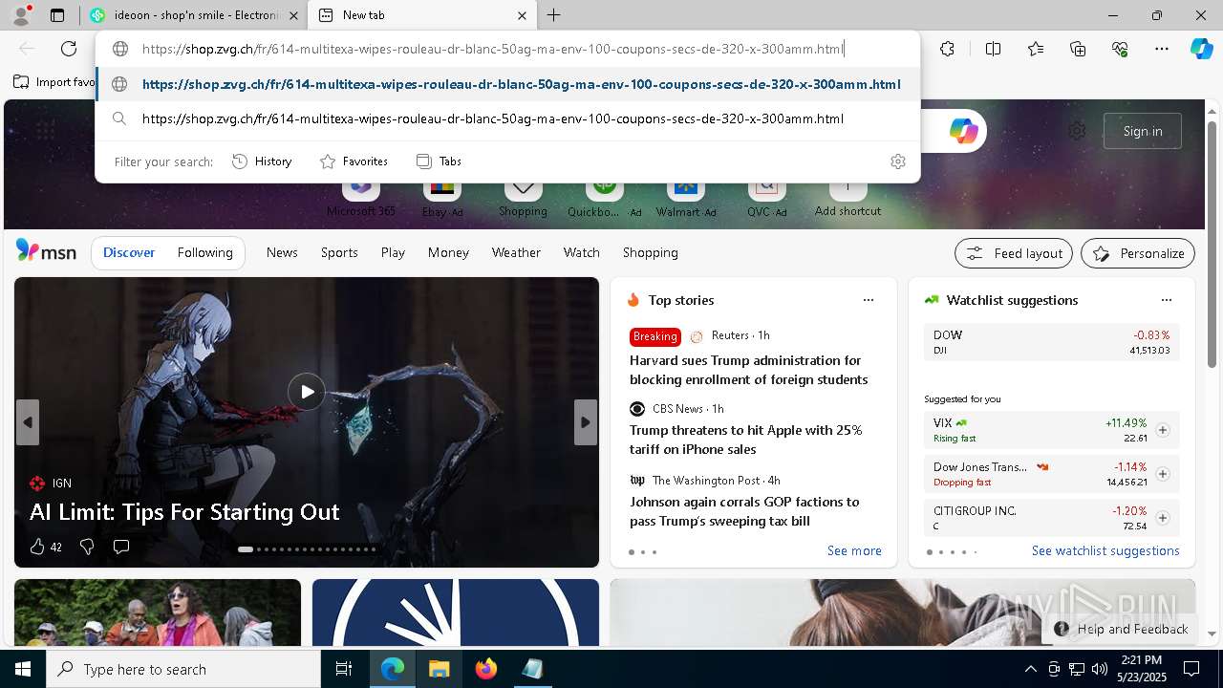
Task: Open Johnson corrals GOP factions headline
Action: (744, 511)
